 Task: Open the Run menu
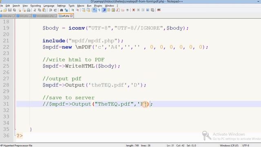pos(89,6)
